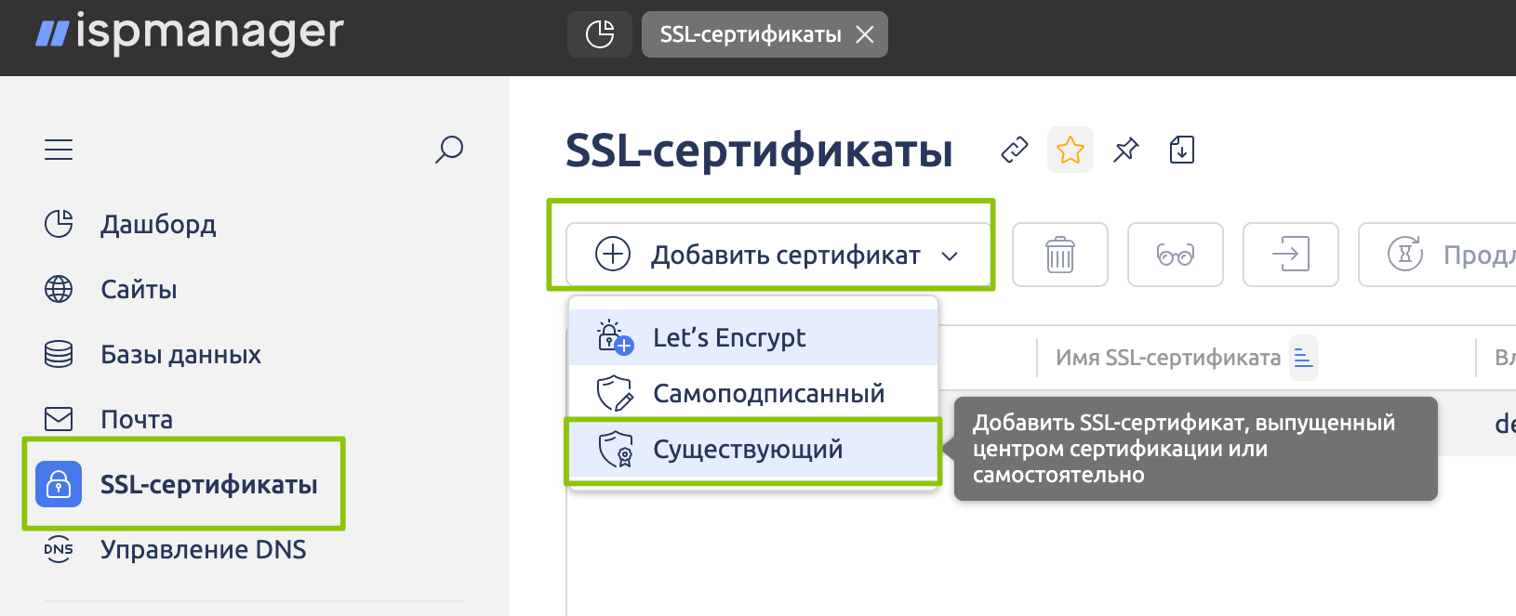Screen dimensions: 1516x616
Task: Select Let's Encrypt from the menu
Action: [728, 337]
